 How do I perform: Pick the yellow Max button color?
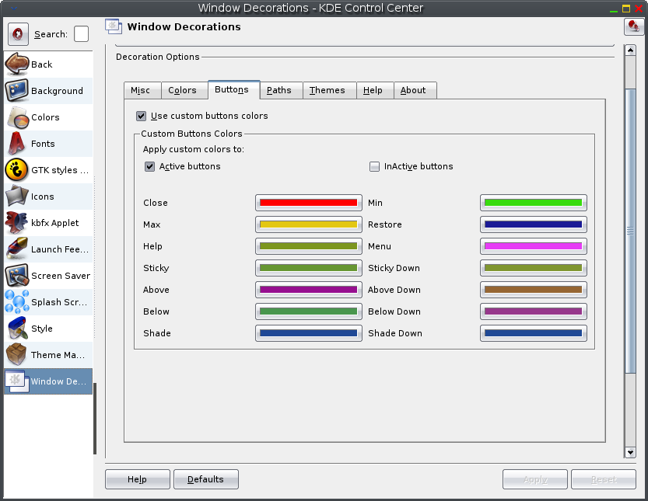tap(309, 224)
